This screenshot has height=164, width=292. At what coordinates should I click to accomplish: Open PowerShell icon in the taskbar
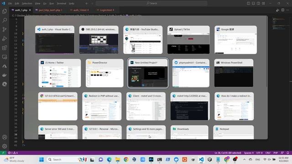[x=168, y=159]
